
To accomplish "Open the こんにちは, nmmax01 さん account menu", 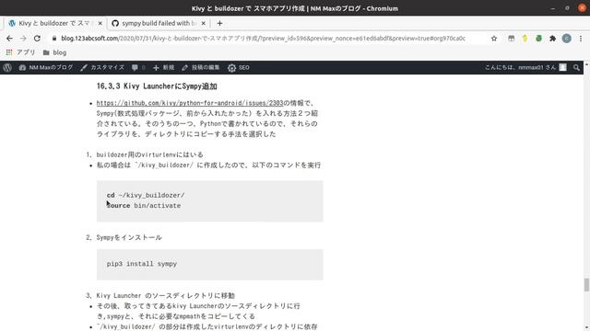I will [525, 67].
